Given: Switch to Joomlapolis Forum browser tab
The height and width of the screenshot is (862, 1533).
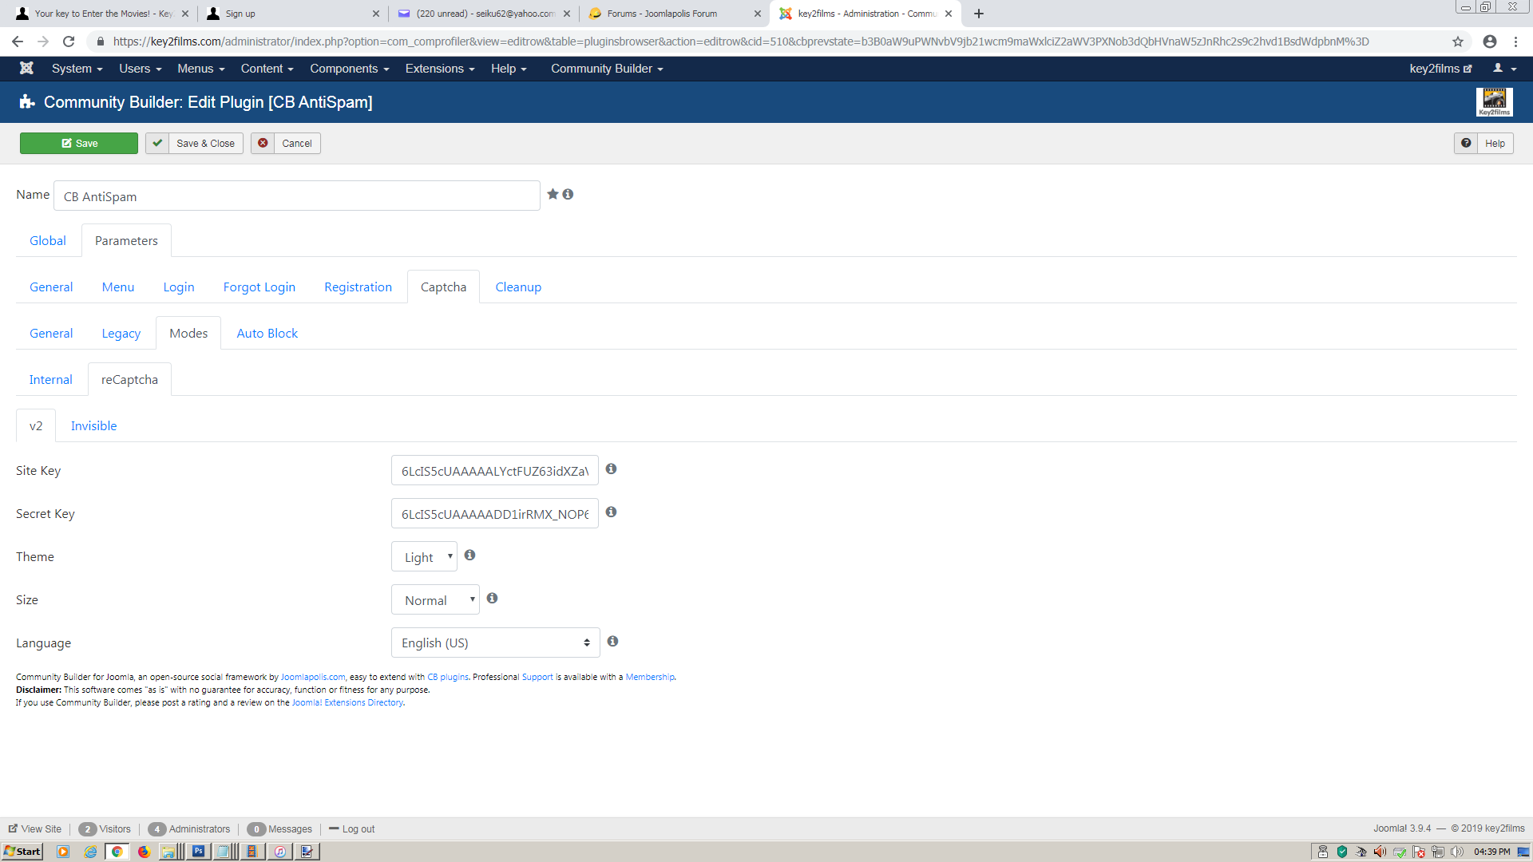Looking at the screenshot, I should [675, 14].
